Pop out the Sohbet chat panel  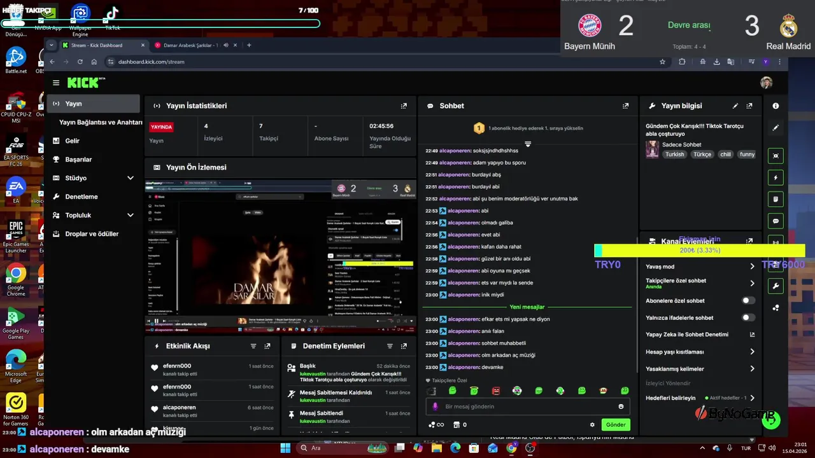click(x=625, y=106)
